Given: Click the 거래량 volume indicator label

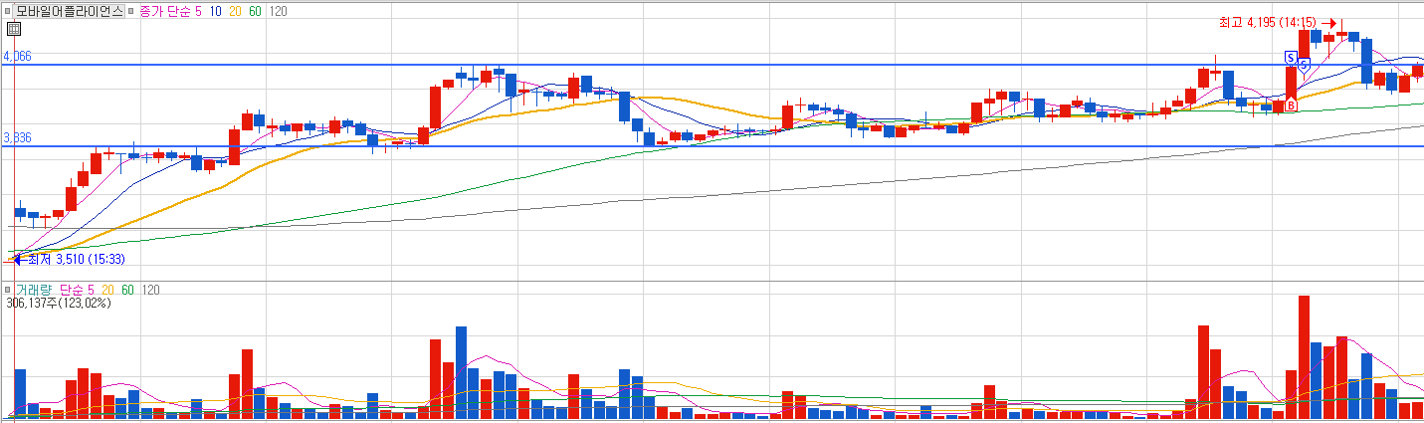Looking at the screenshot, I should tap(33, 290).
